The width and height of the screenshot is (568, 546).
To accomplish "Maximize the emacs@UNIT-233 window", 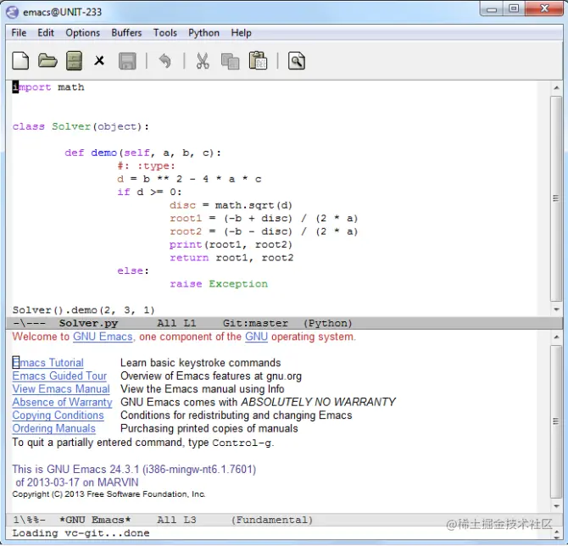I will click(514, 8).
